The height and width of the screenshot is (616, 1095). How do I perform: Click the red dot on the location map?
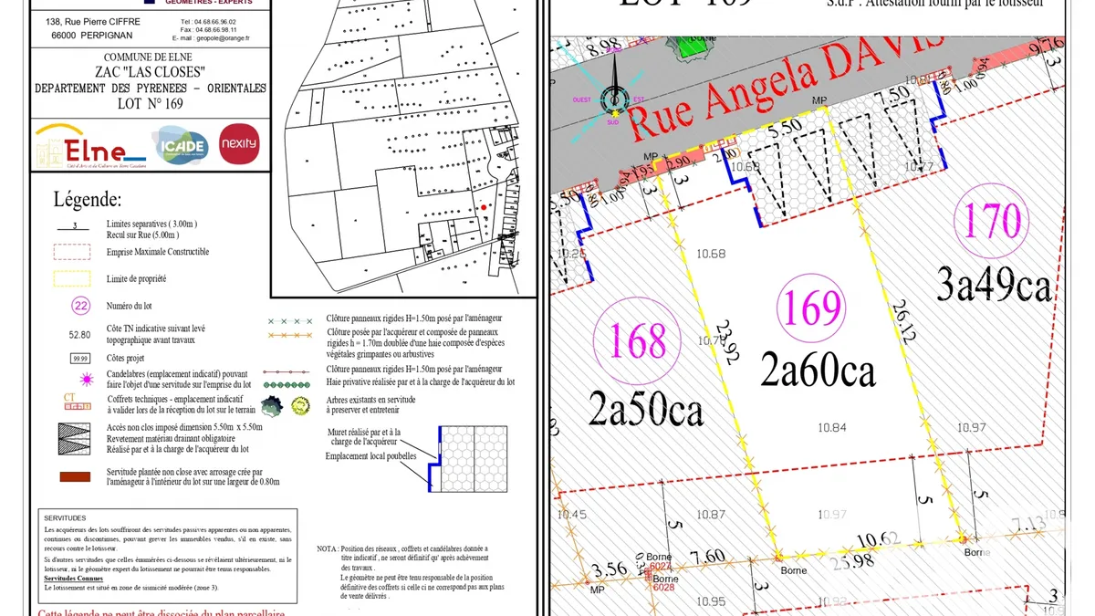tap(485, 207)
